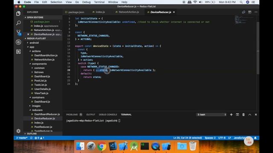Collapse the app folder
The image size is (273, 153).
point(32,47)
